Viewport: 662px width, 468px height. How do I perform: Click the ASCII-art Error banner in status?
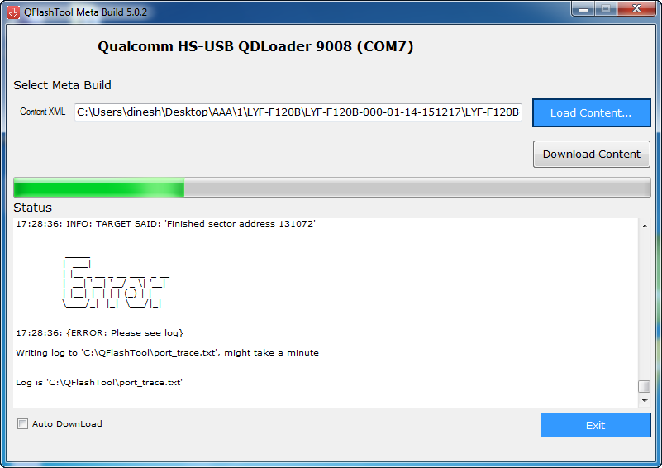116,282
